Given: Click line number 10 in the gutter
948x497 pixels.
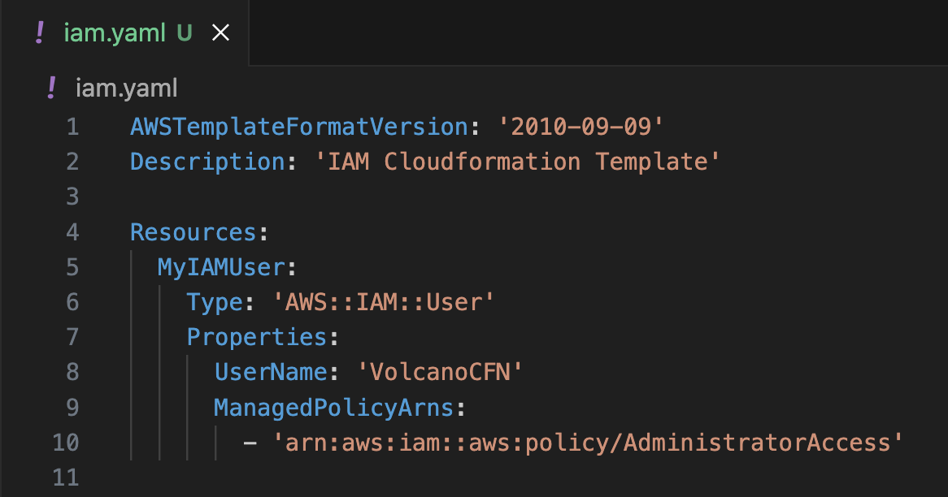Looking at the screenshot, I should point(65,442).
